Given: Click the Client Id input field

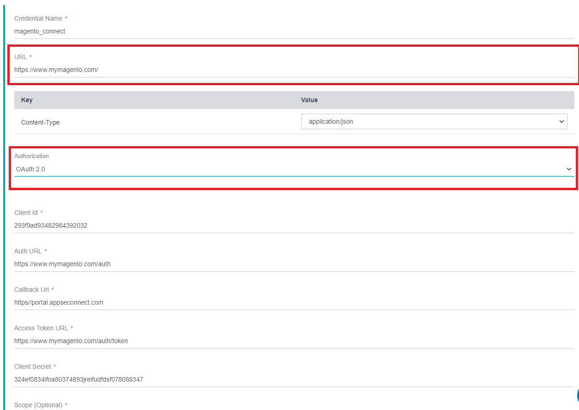Looking at the screenshot, I should coord(294,226).
